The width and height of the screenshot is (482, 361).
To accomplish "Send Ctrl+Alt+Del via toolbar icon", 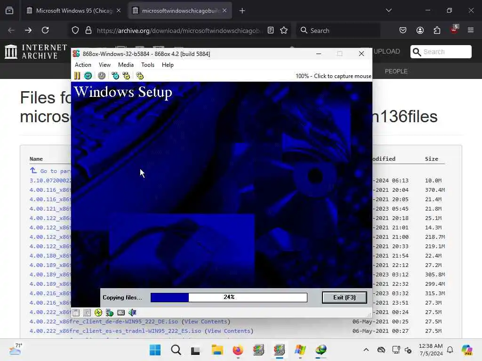I will coord(115,76).
